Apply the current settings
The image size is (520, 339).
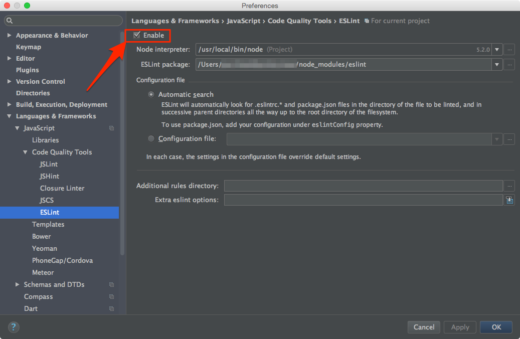click(x=460, y=327)
